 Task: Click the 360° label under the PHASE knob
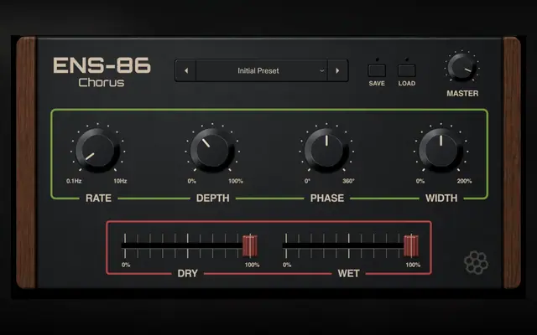(x=348, y=181)
